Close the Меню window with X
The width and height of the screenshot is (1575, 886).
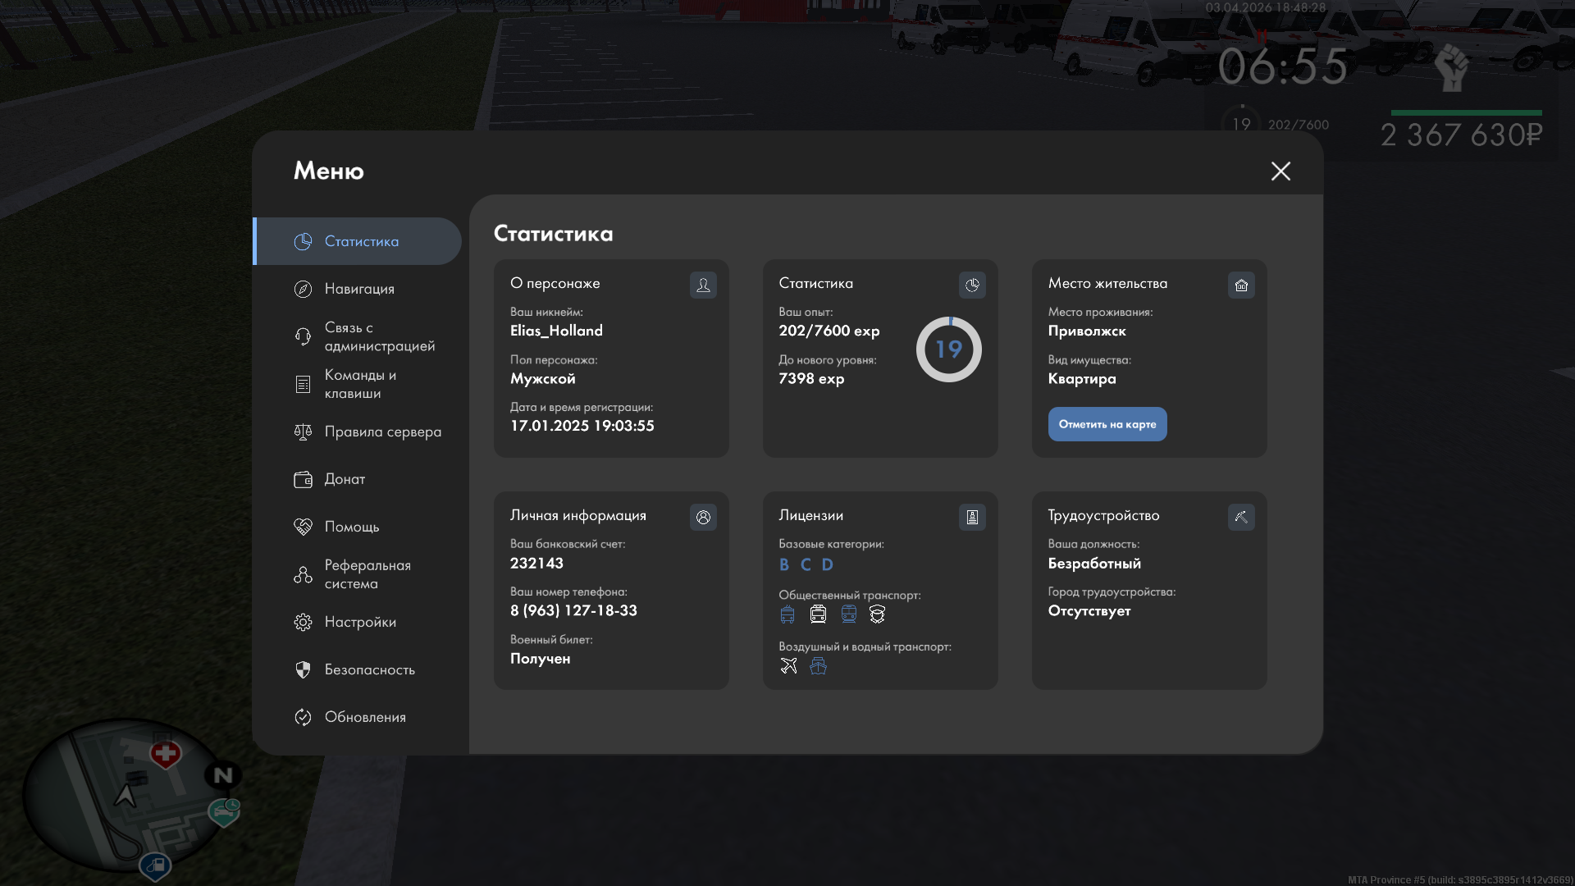(1281, 171)
